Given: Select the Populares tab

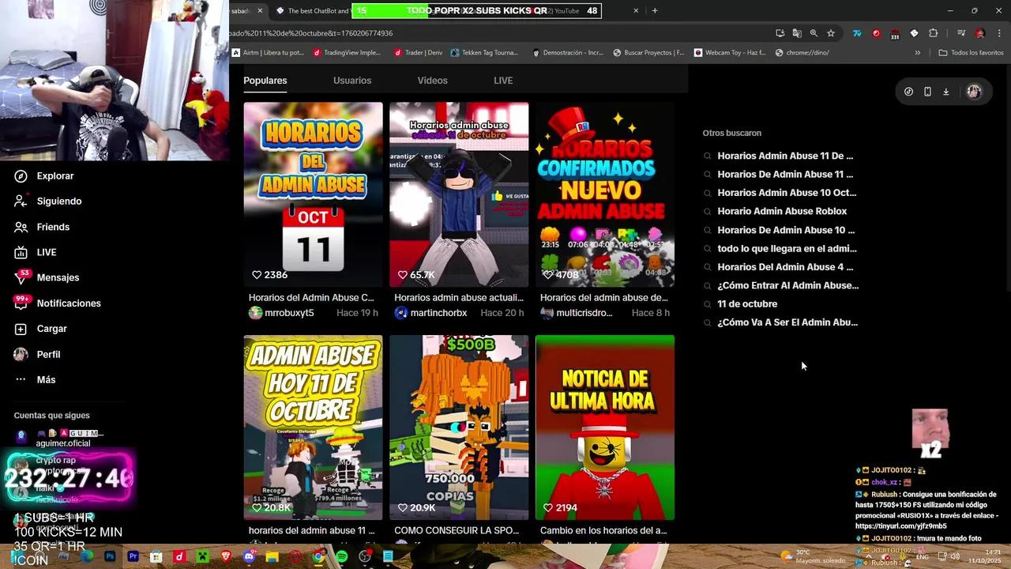Looking at the screenshot, I should point(265,81).
